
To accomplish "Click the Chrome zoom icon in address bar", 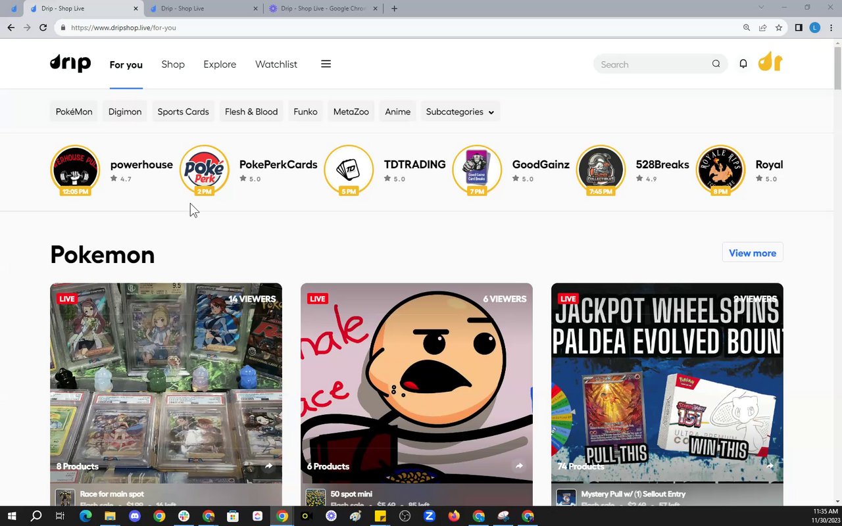I will pyautogui.click(x=747, y=28).
